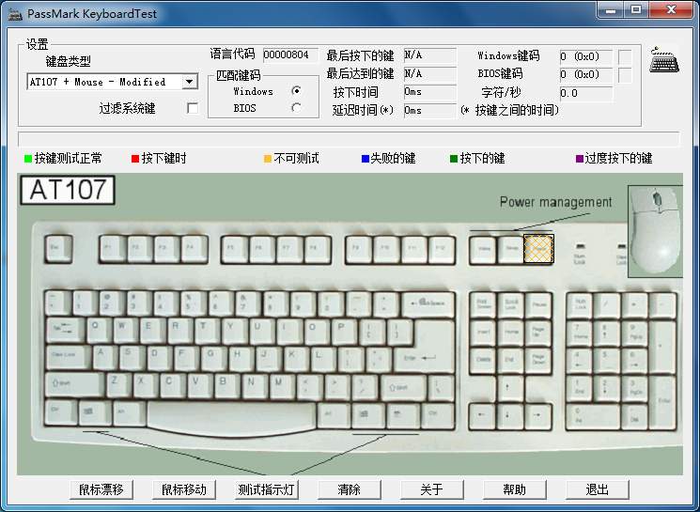Viewport: 700px width, 512px height.
Task: Minimize the PassMark KeyboardTest window
Action: pyautogui.click(x=610, y=10)
